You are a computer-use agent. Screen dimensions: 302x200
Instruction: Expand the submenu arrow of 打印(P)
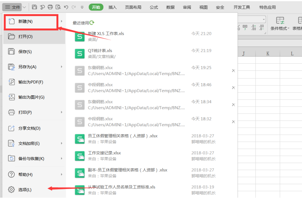coord(61,112)
